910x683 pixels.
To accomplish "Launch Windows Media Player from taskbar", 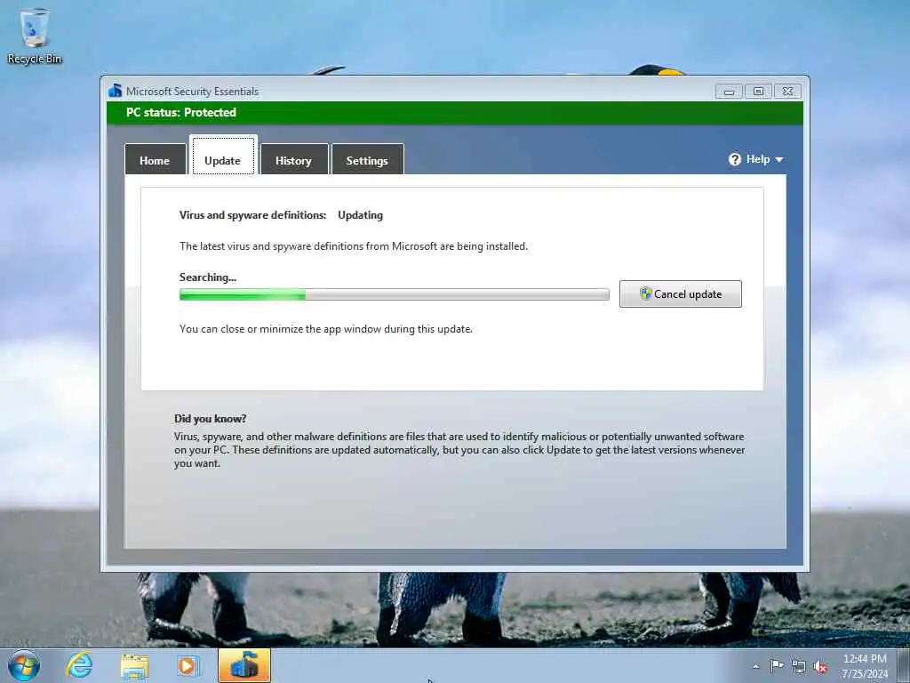I will [x=188, y=665].
